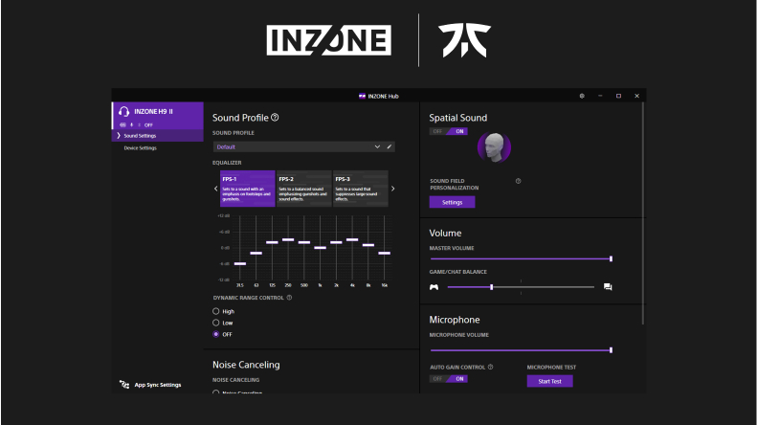Click the 250 Hz equalizer band handle
The image size is (757, 425).
click(288, 239)
